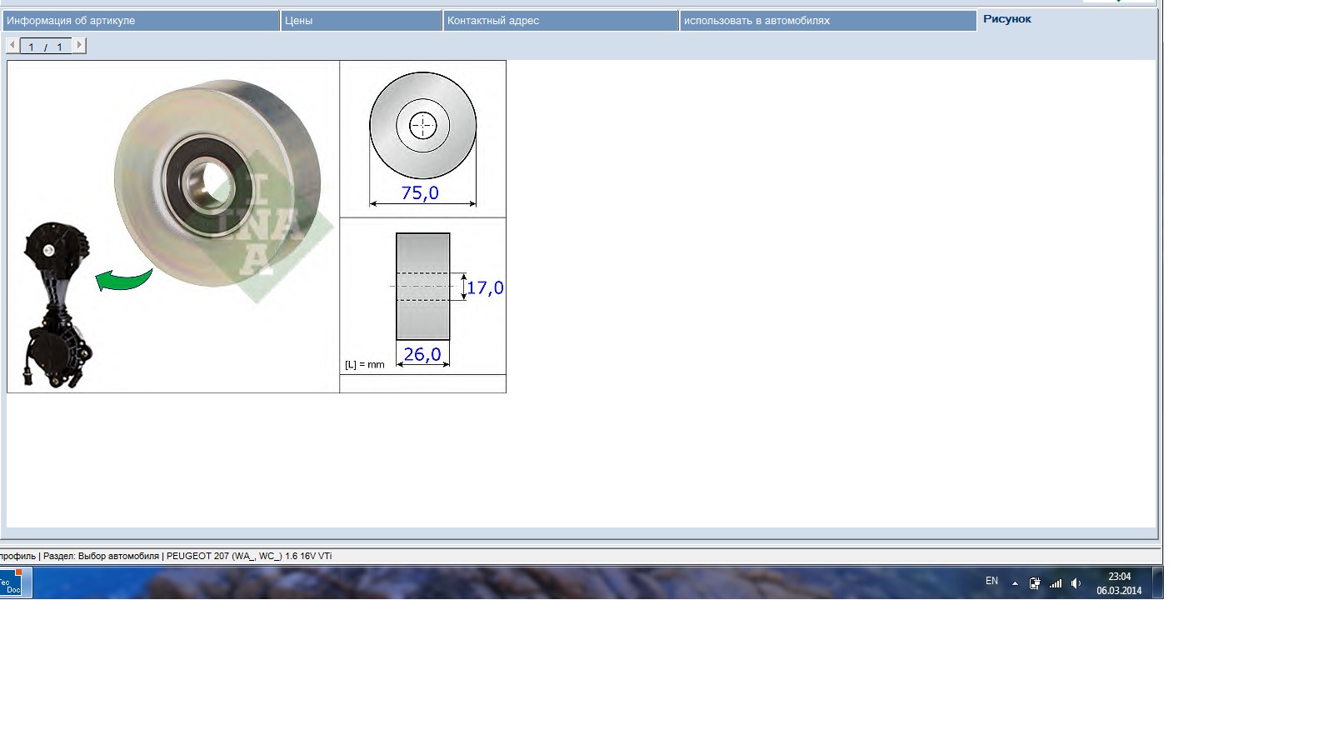
Task: Click the black tensioner assembly image
Action: [55, 305]
